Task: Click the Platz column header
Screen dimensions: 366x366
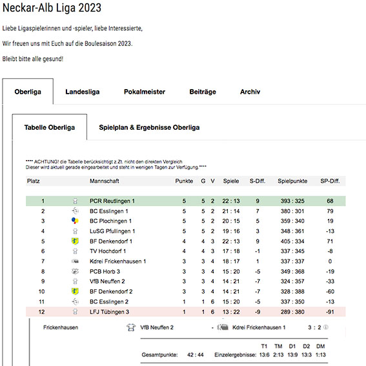Action: (x=33, y=181)
